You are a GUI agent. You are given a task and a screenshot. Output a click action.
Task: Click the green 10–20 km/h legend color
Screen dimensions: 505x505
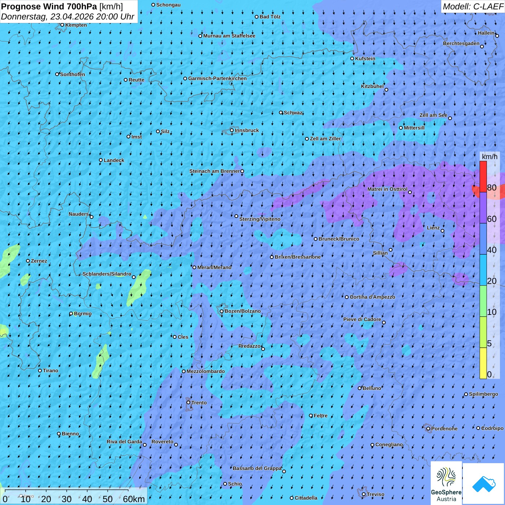(483, 301)
